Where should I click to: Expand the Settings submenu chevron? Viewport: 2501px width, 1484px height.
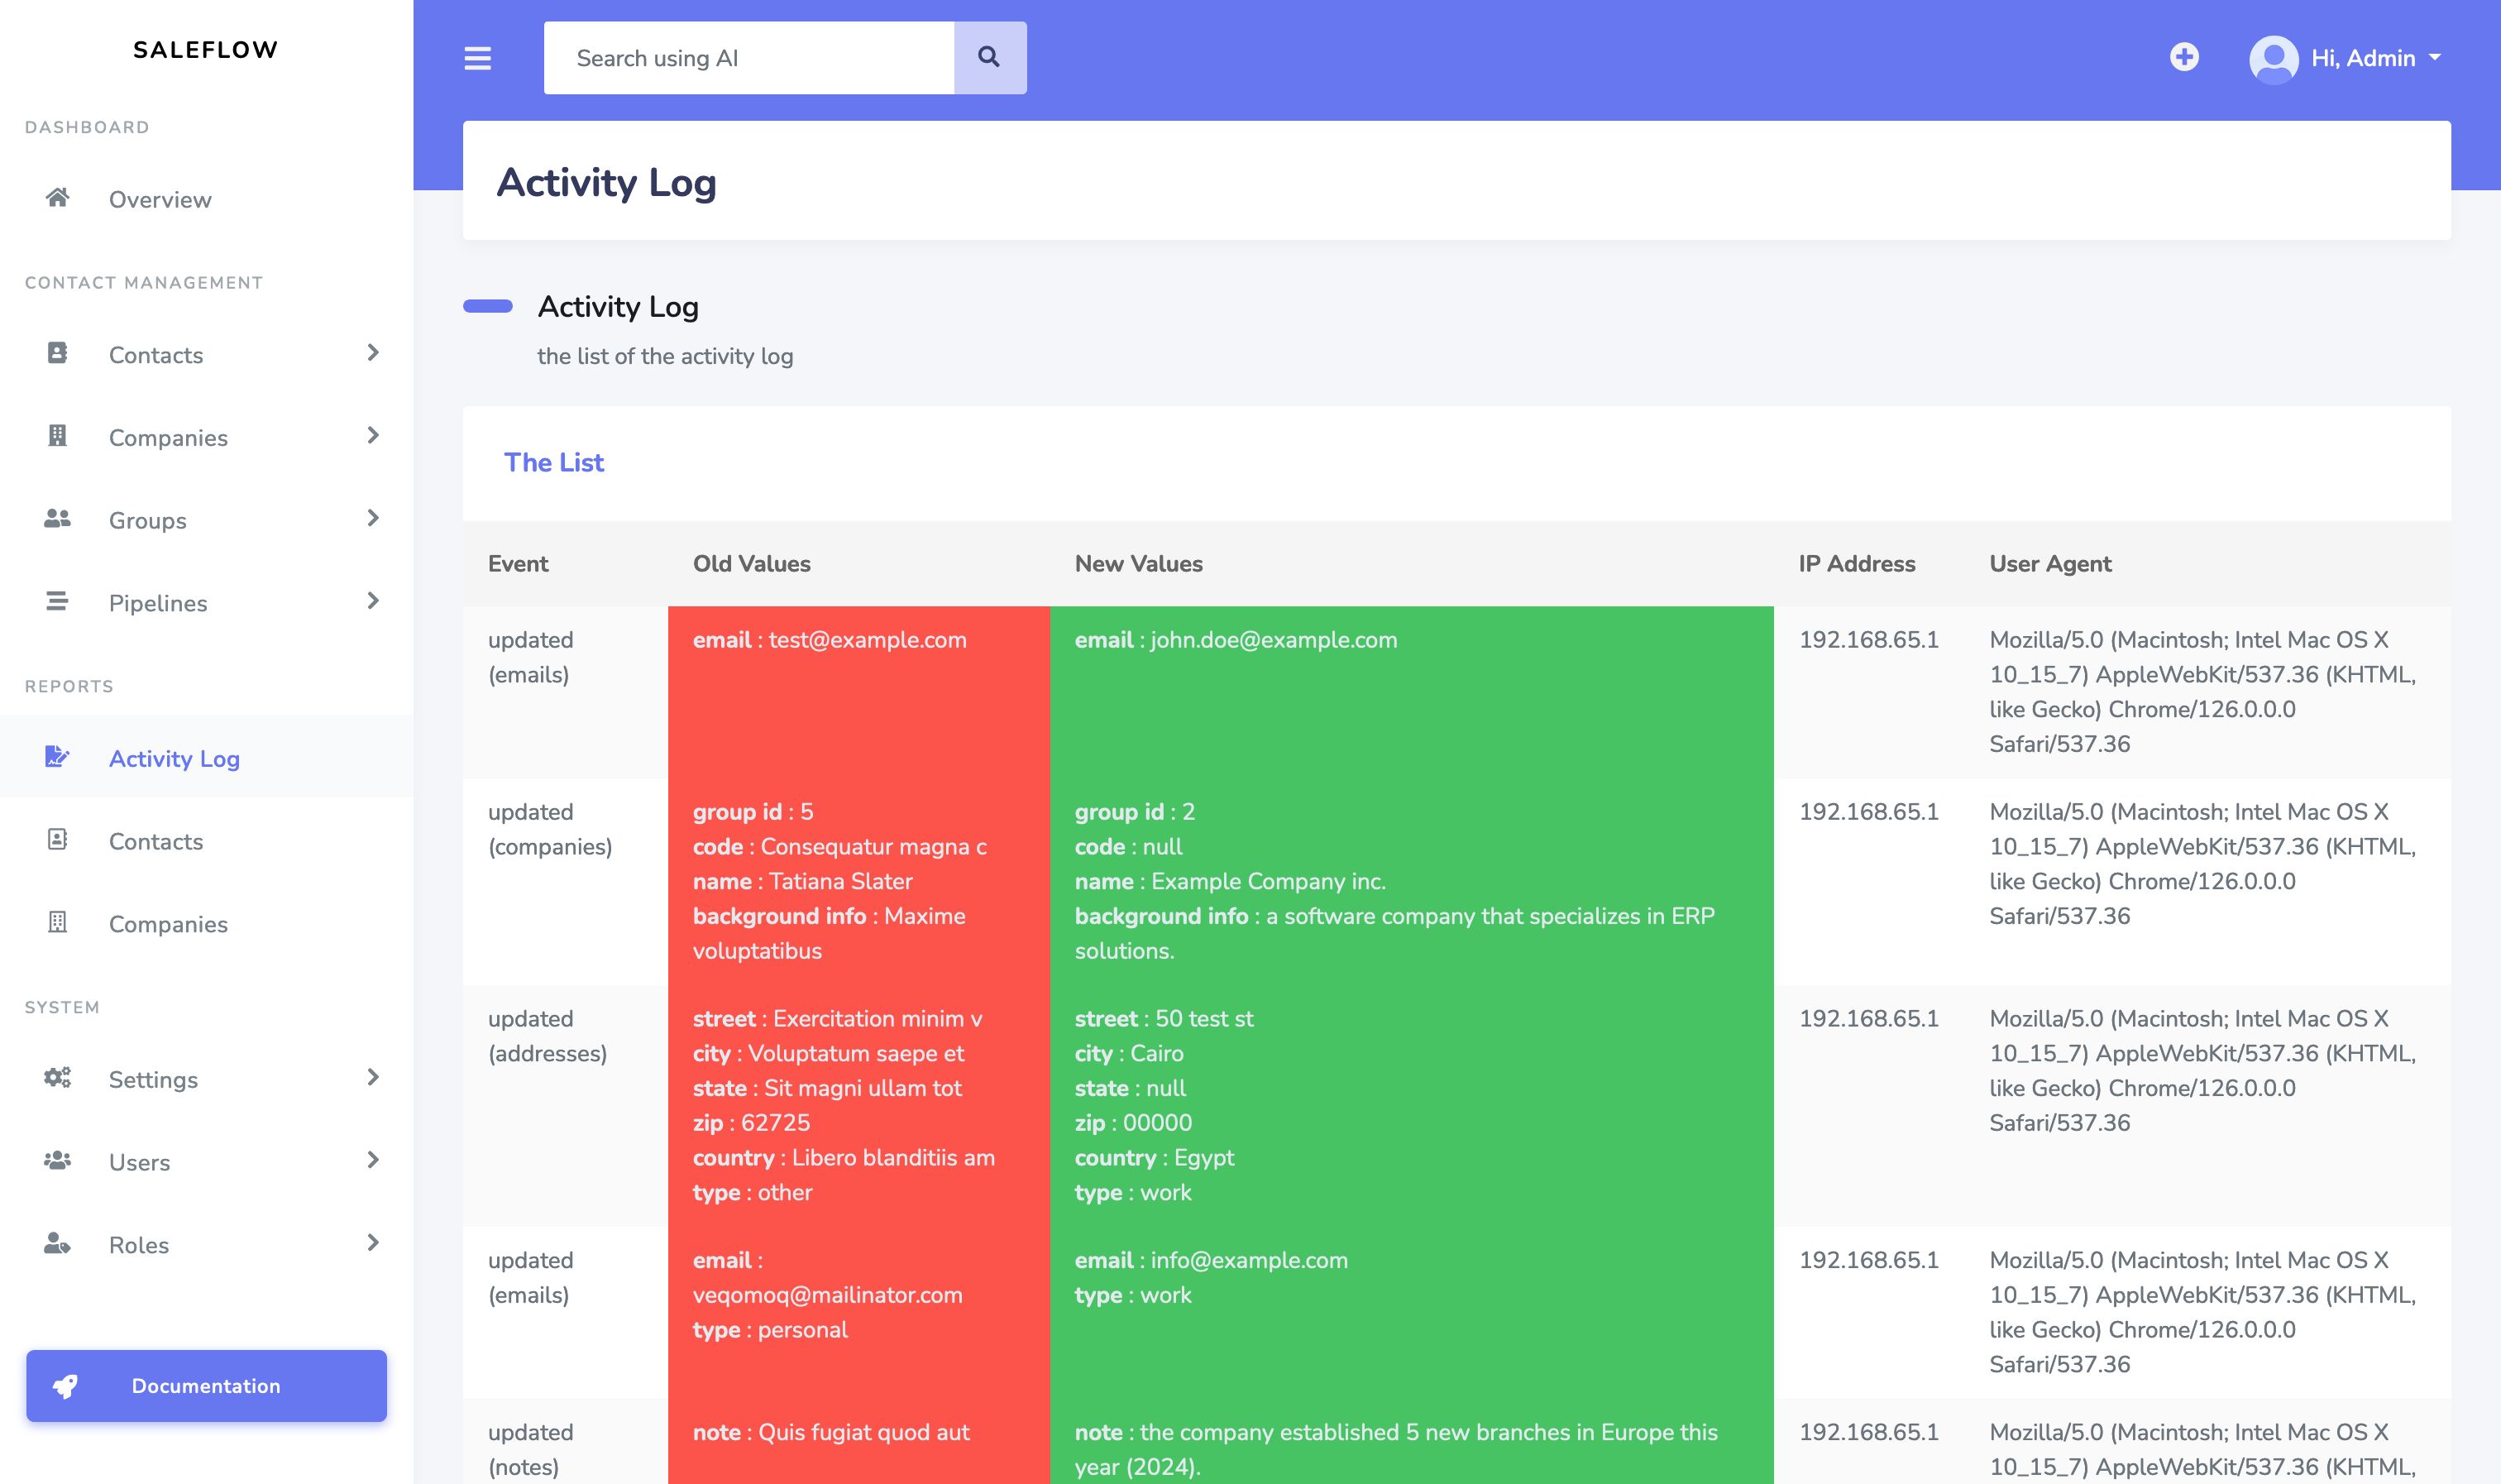373,1078
